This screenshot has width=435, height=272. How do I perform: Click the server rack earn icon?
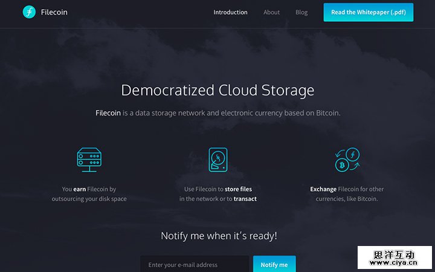click(89, 160)
